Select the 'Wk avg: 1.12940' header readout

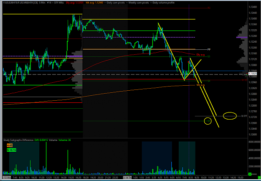94,3
